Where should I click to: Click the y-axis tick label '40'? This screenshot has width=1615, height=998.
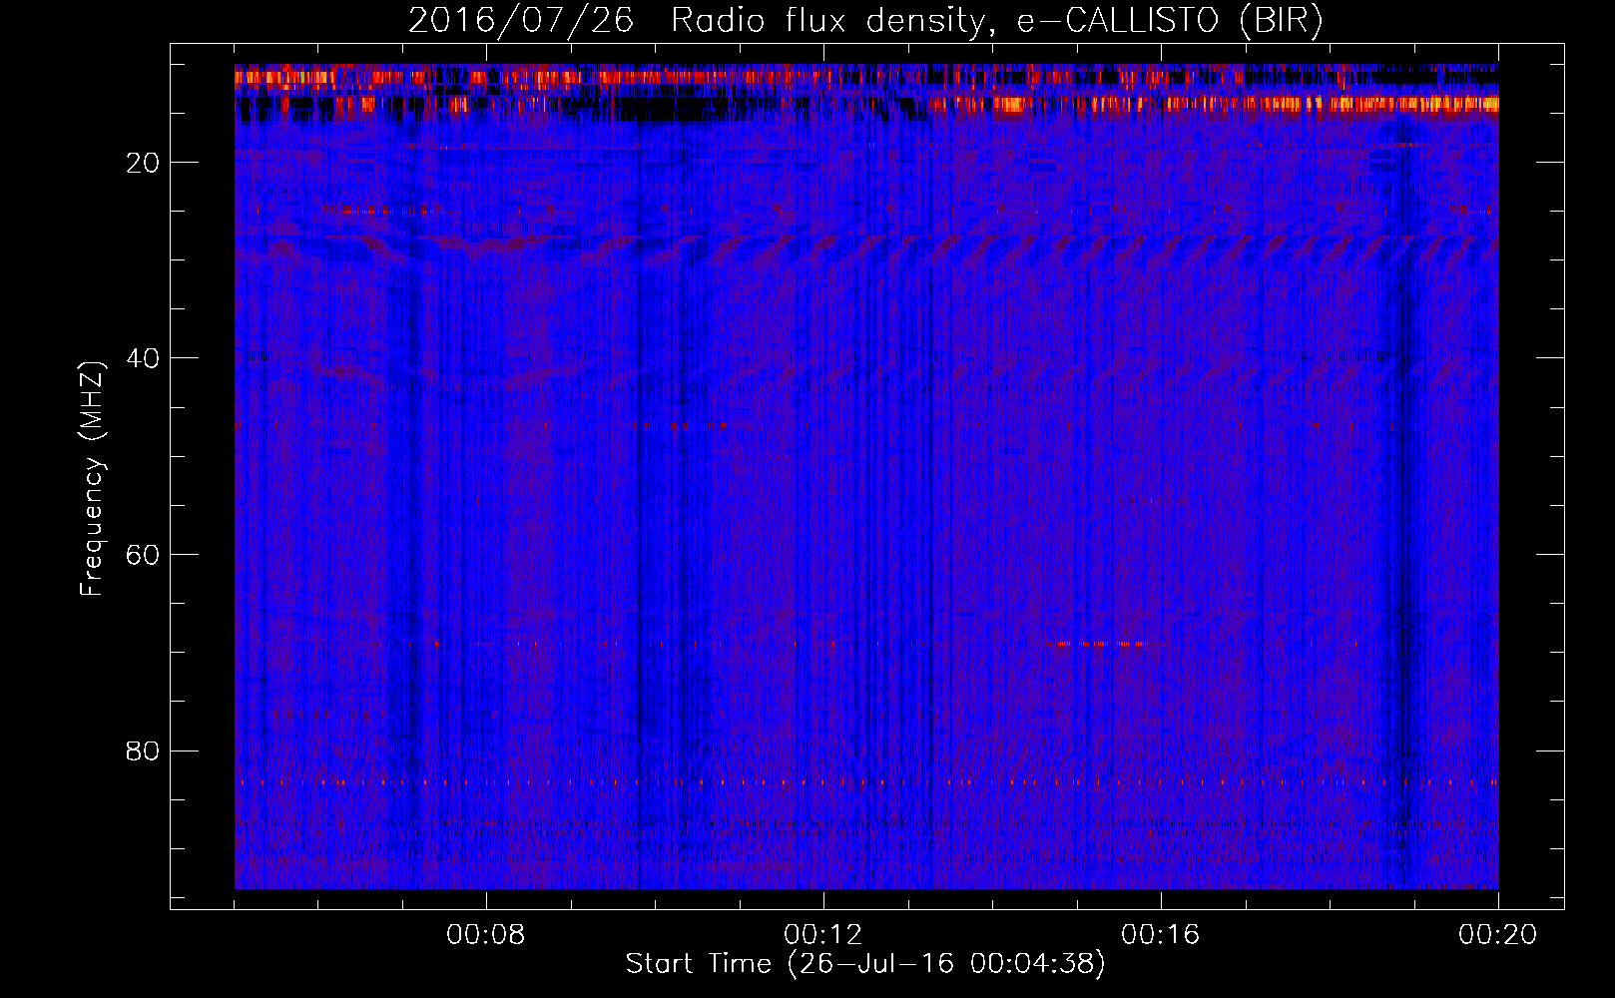pos(144,358)
